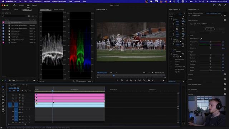Switch to the Import workspace tab
The image size is (229, 129).
tap(21, 5)
